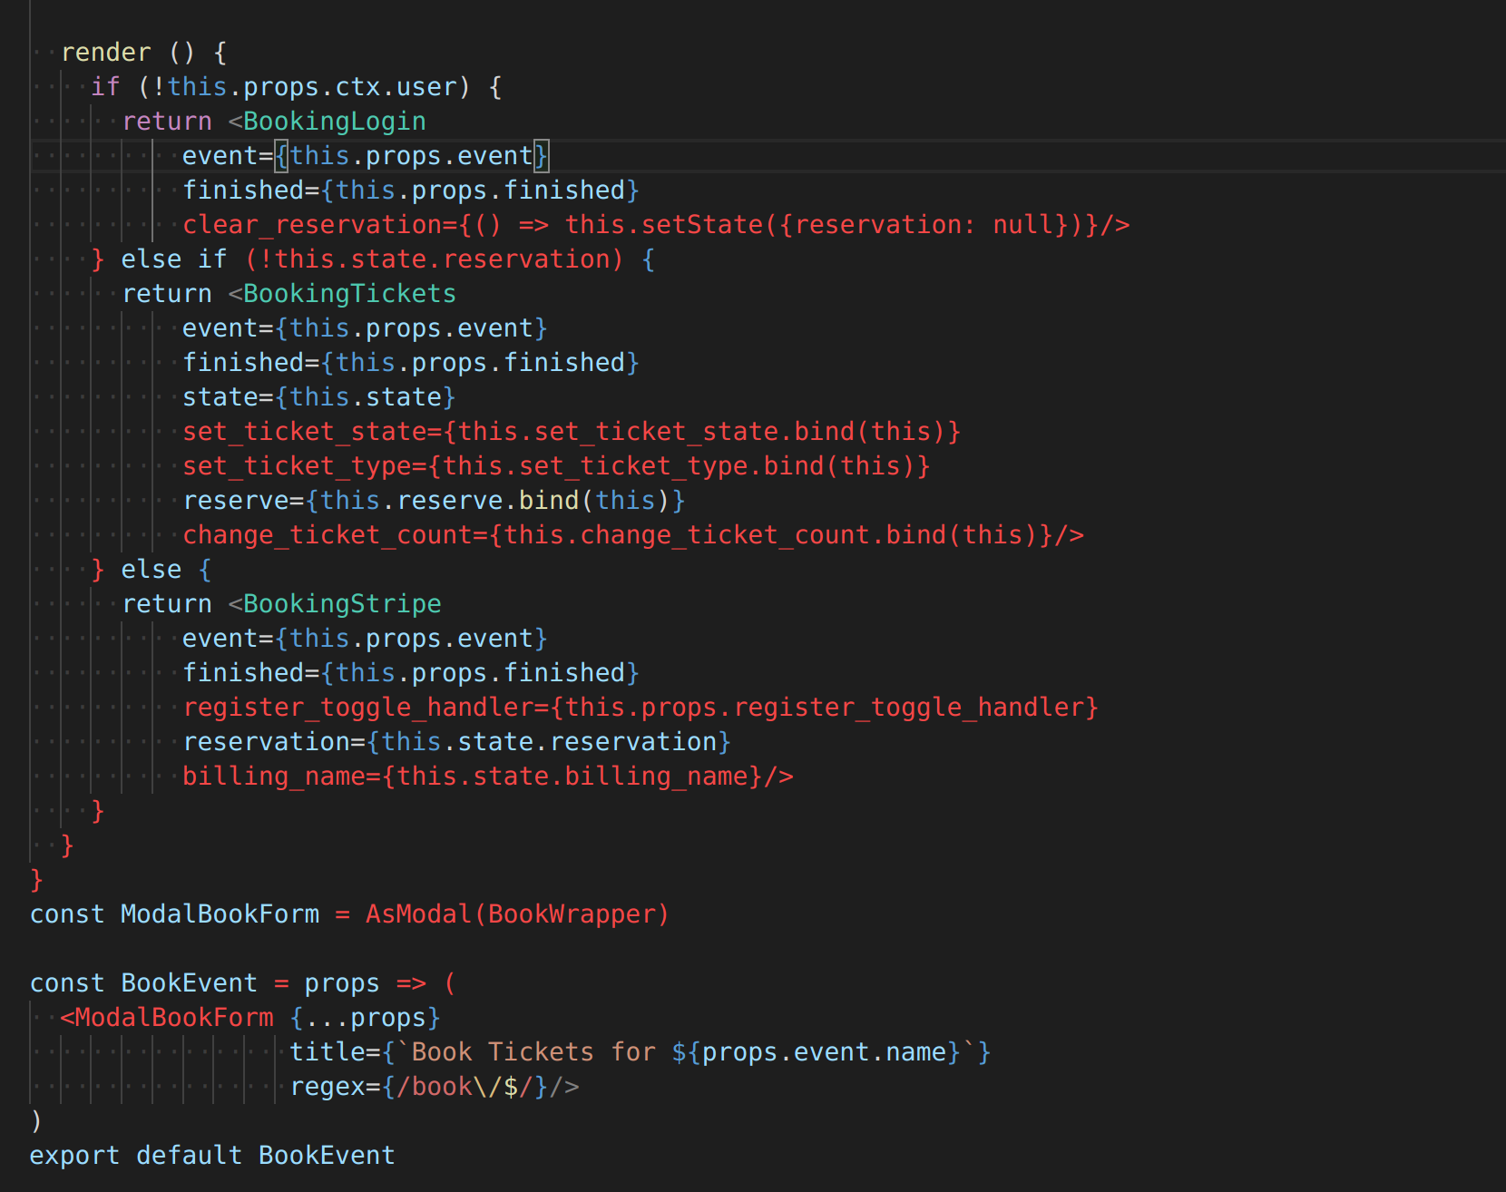Select the render function keyword
This screenshot has height=1192, width=1506.
point(106,52)
